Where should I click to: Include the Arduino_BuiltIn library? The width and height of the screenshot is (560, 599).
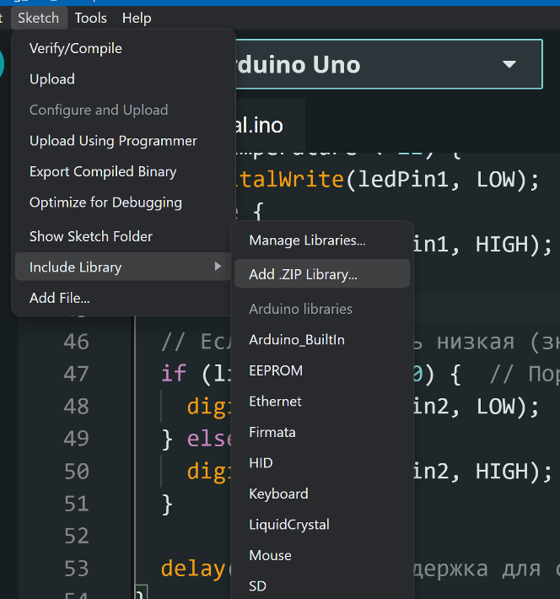(297, 340)
